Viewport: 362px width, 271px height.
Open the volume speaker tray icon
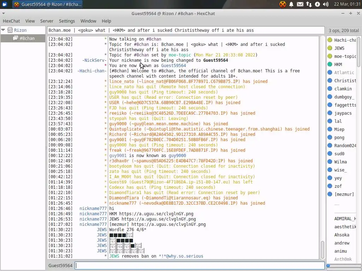click(x=326, y=4)
